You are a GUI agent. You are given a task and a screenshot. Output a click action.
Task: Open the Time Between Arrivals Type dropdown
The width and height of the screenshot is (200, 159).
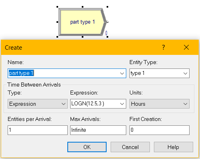click(38, 104)
